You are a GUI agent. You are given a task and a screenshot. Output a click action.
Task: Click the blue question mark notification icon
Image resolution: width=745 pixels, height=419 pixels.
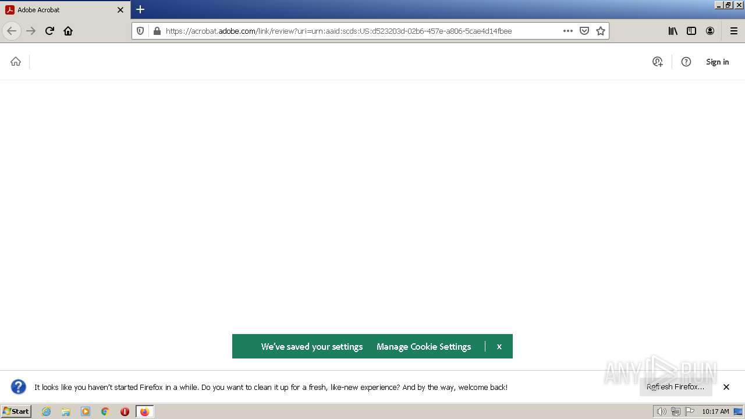click(x=19, y=387)
